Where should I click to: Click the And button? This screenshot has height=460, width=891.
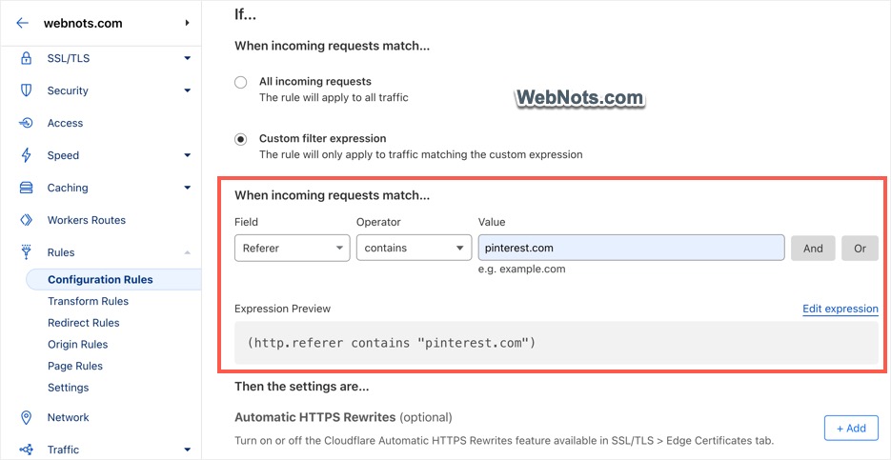[x=813, y=249]
